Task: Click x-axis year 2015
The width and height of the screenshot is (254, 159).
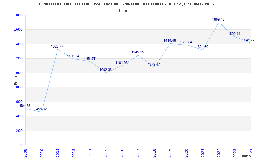Action: pos(106,153)
